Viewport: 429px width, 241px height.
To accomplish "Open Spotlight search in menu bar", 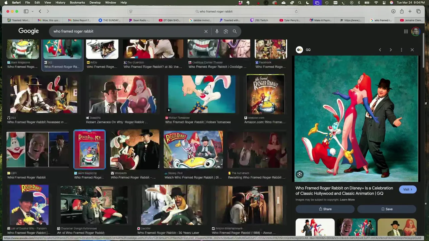I will click(x=300, y=3).
